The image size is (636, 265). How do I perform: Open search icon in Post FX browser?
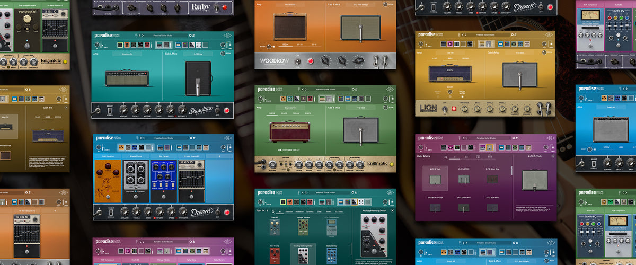point(273,212)
